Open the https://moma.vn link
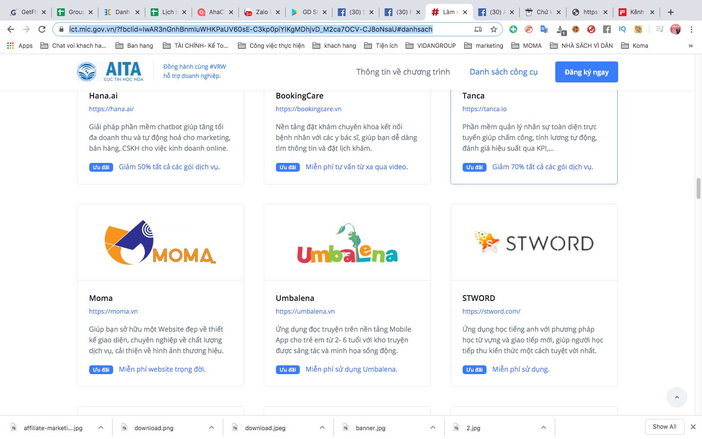The height and width of the screenshot is (439, 702). pyautogui.click(x=113, y=311)
